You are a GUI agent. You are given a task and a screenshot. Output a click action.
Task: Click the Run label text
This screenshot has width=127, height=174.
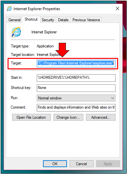point(14,98)
